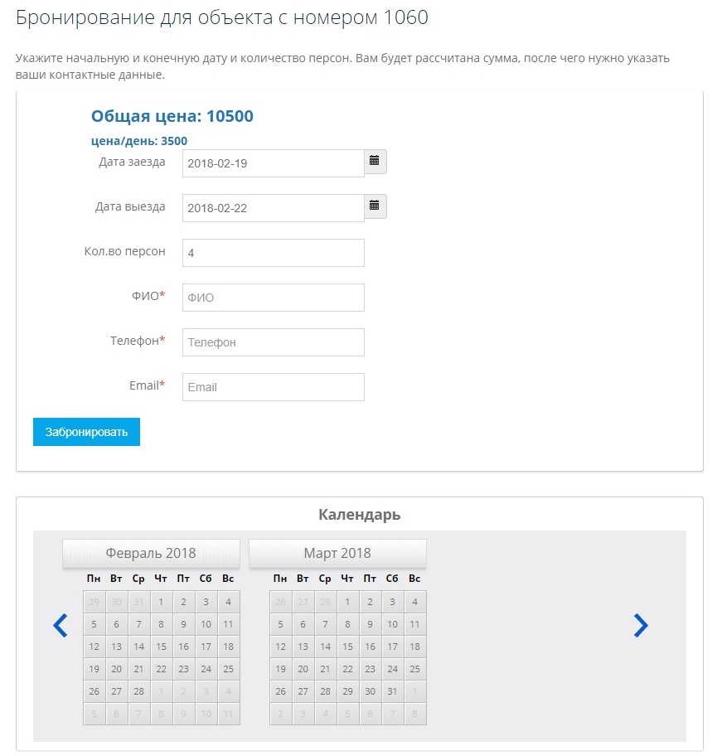Focus the Дата выезда date field
Image resolution: width=717 pixels, height=756 pixels.
(x=273, y=208)
